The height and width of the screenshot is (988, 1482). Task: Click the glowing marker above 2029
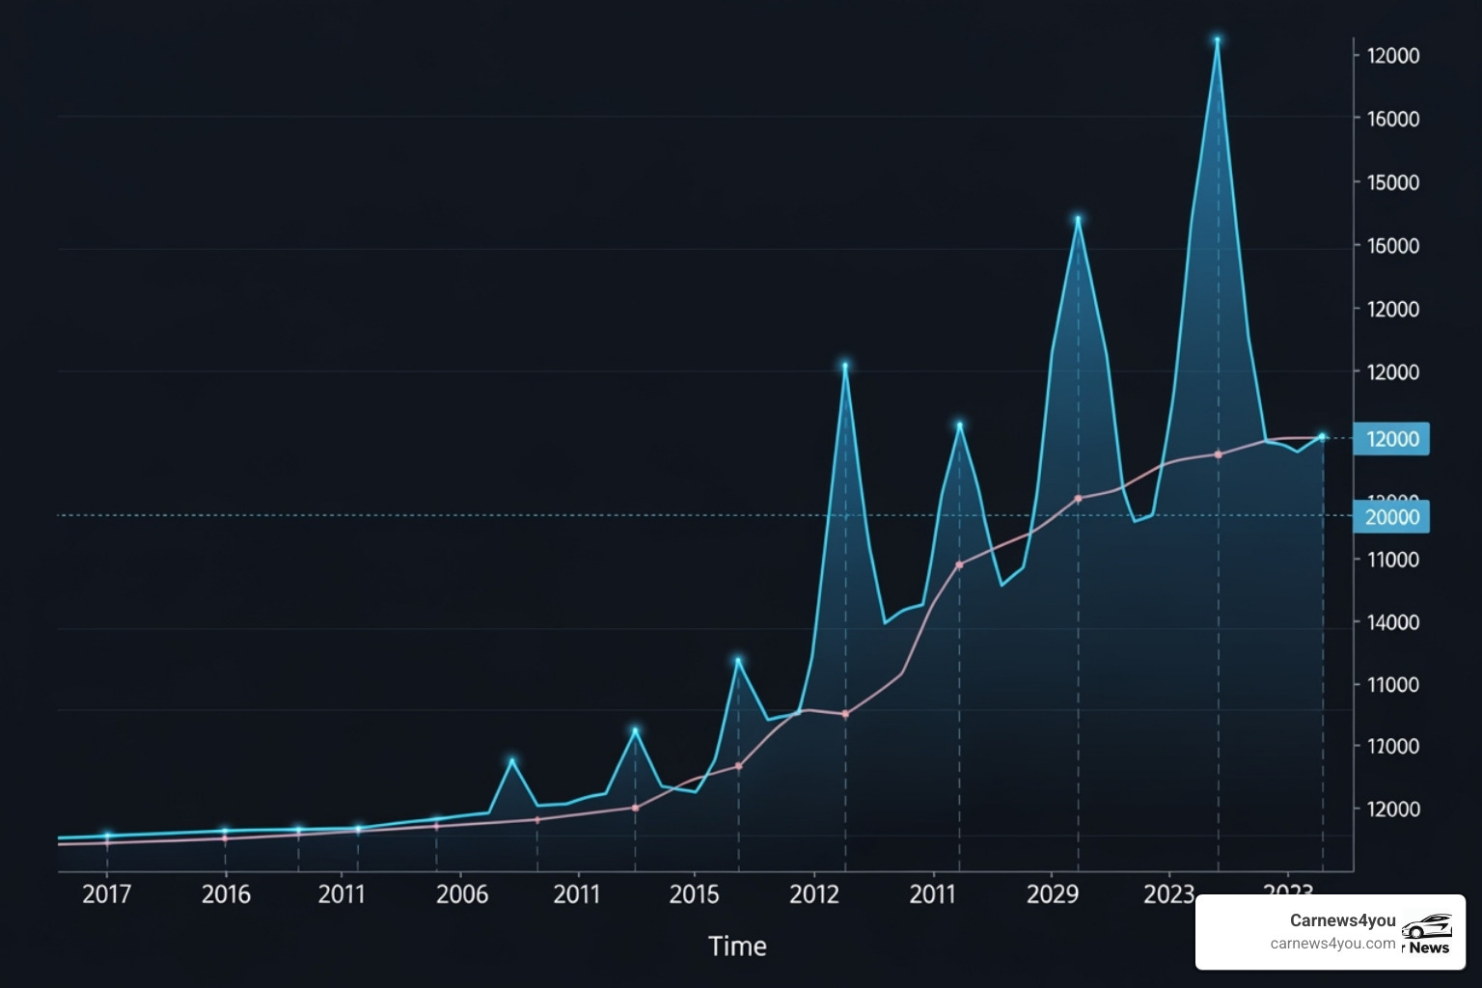[1077, 220]
